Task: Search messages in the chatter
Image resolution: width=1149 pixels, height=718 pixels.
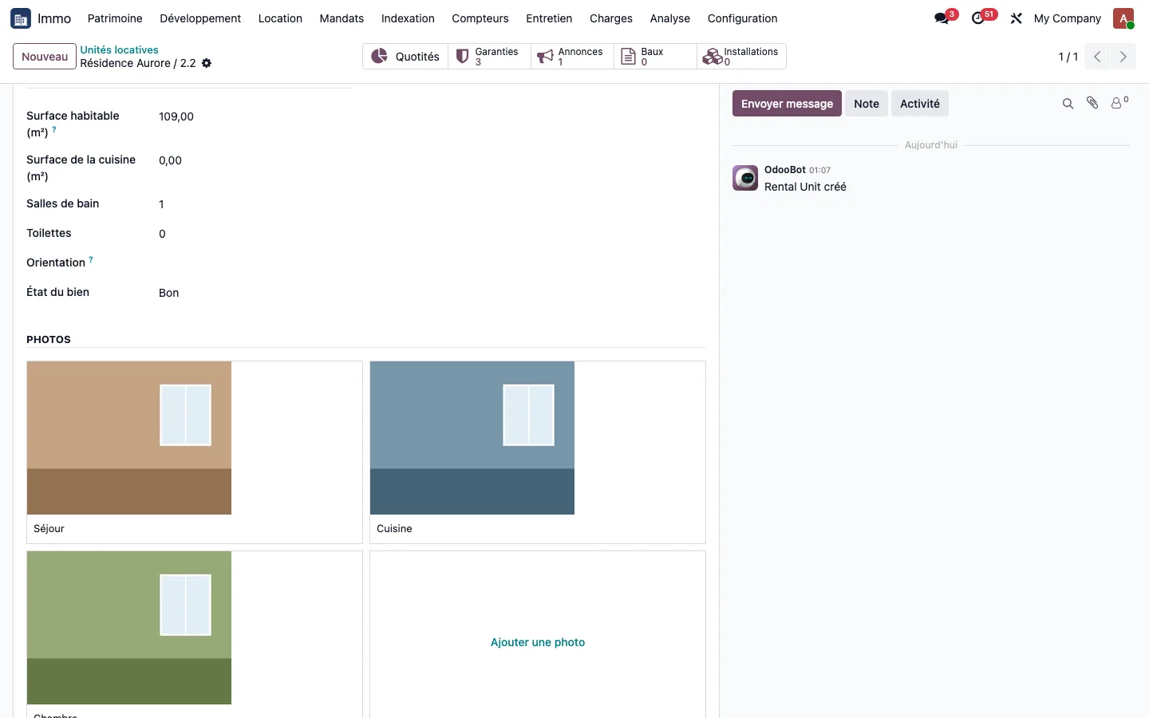Action: (1068, 104)
